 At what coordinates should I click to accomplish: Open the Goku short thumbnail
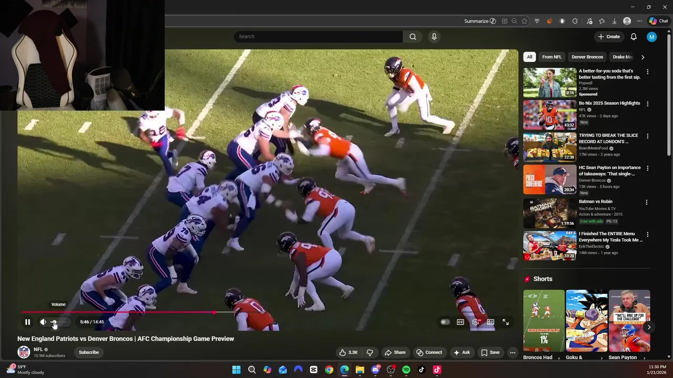click(587, 321)
